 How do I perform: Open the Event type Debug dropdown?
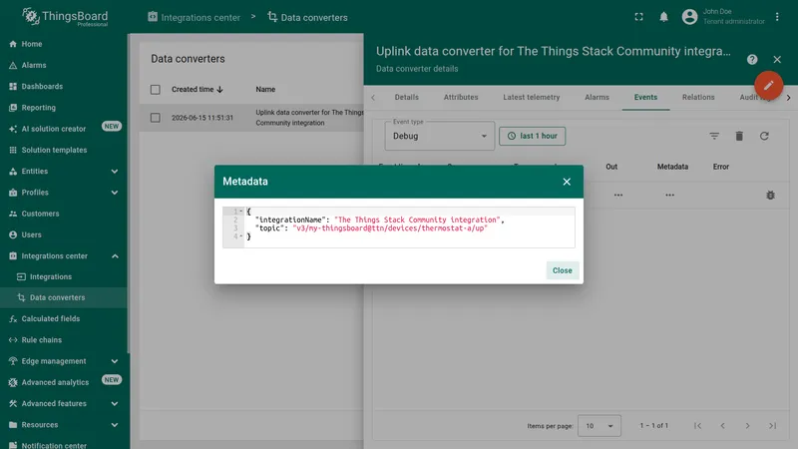tap(440, 136)
